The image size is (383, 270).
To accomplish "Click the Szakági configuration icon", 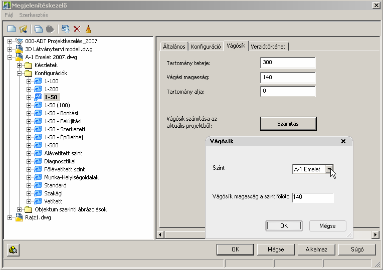I will pos(38,193).
